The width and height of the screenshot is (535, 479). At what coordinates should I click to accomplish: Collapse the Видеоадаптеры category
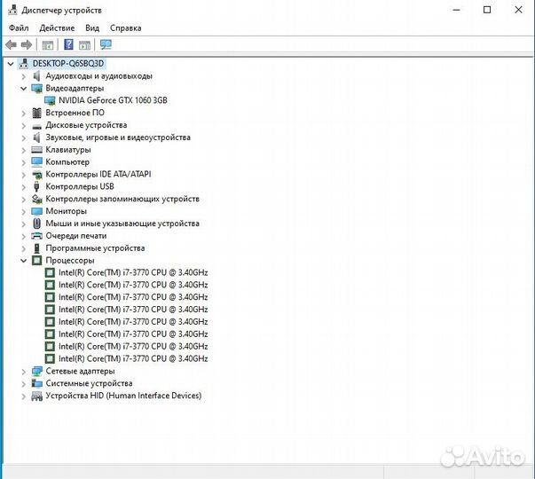tap(24, 89)
